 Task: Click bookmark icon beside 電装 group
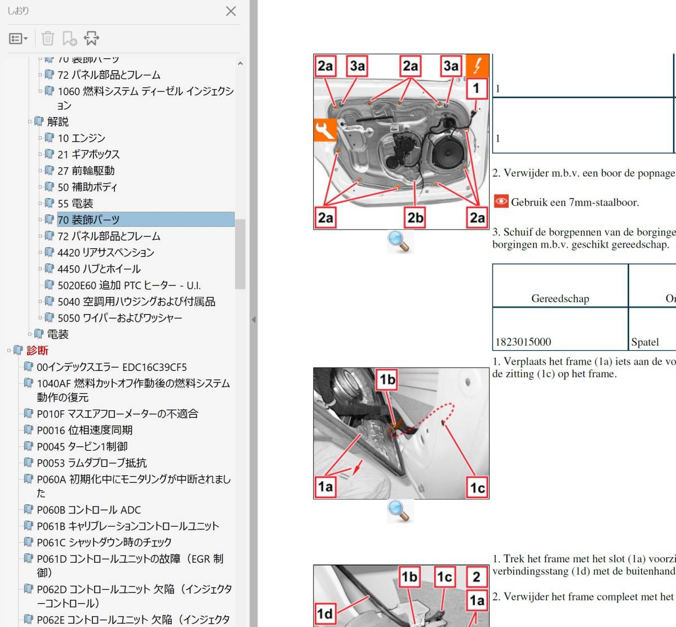(x=39, y=334)
